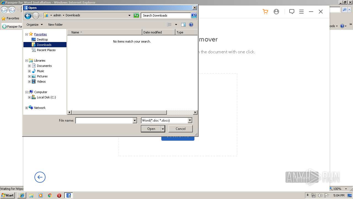Click the horizontal scrollbar in file list
Image resolution: width=353 pixels, height=199 pixels.
[119, 112]
